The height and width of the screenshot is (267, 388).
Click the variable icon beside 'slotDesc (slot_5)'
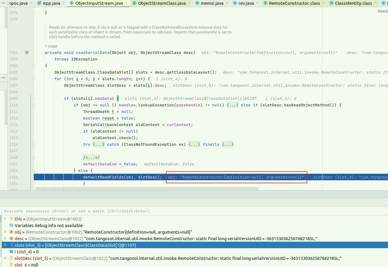click(x=11, y=258)
